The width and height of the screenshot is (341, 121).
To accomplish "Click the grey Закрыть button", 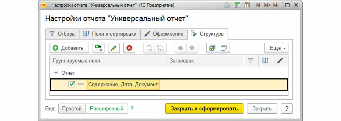I will 262,108.
